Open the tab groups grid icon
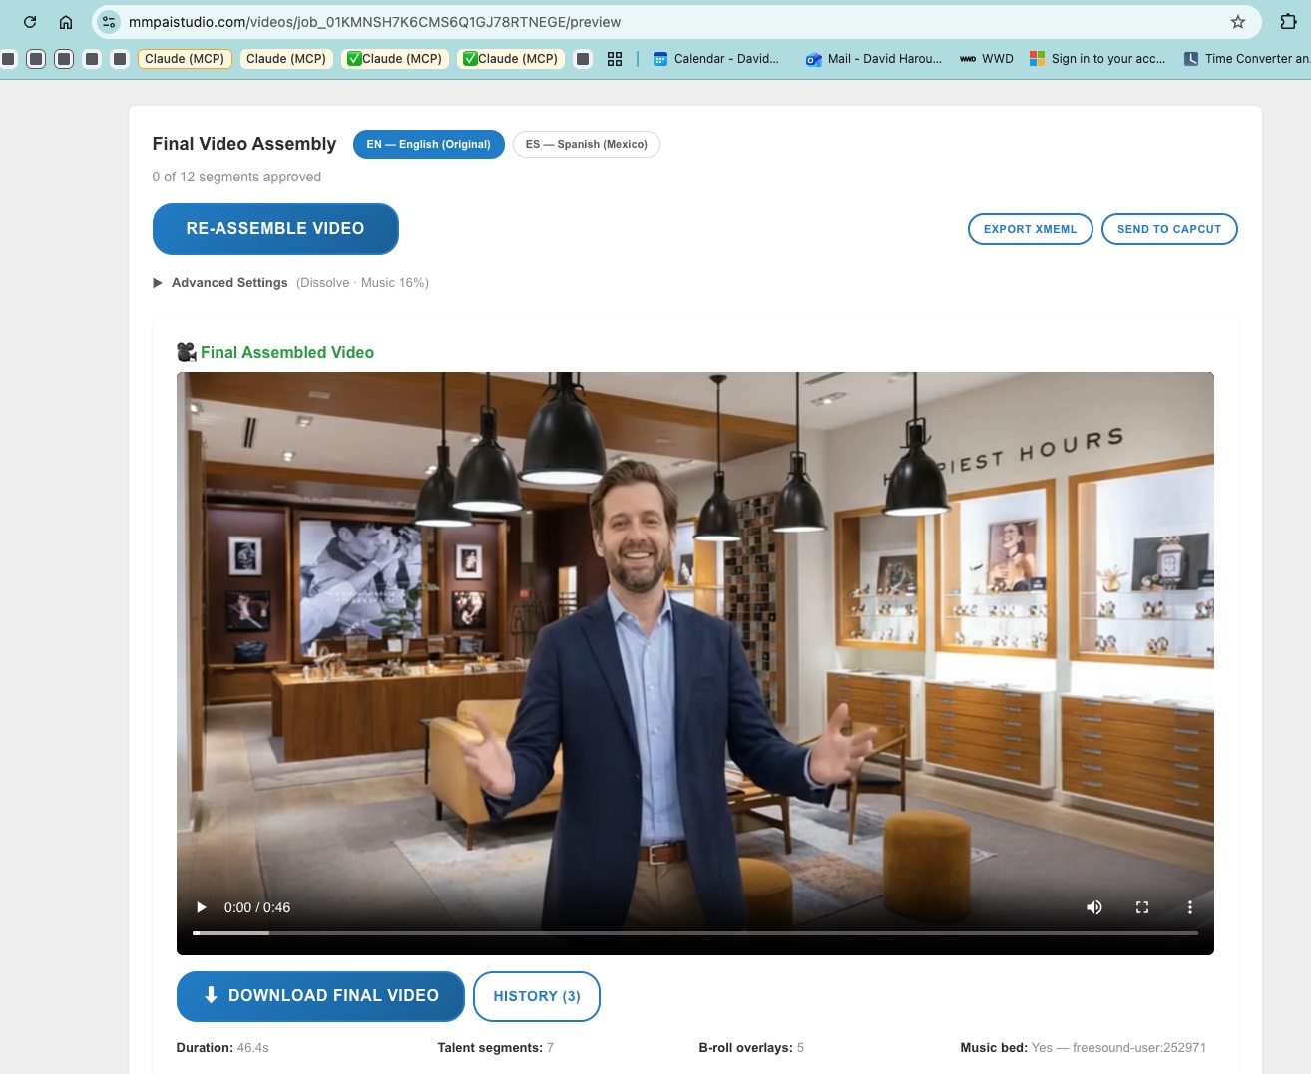 tap(615, 59)
